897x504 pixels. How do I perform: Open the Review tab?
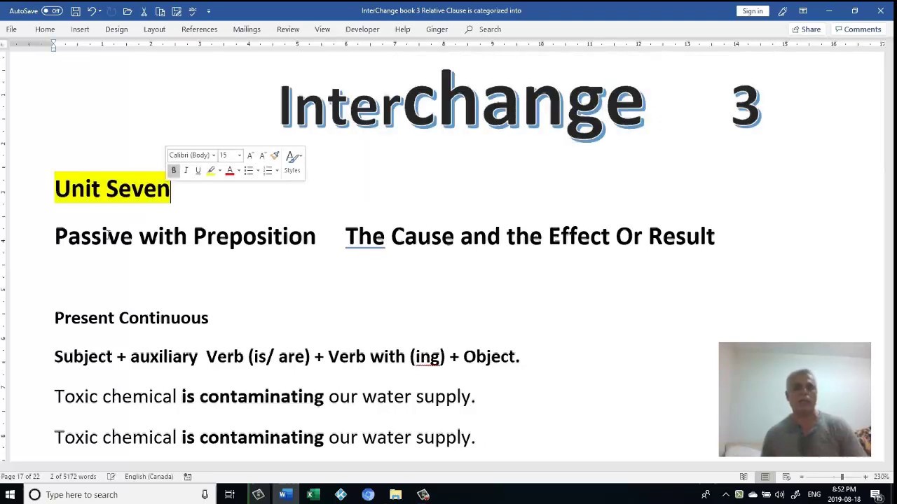coord(288,29)
